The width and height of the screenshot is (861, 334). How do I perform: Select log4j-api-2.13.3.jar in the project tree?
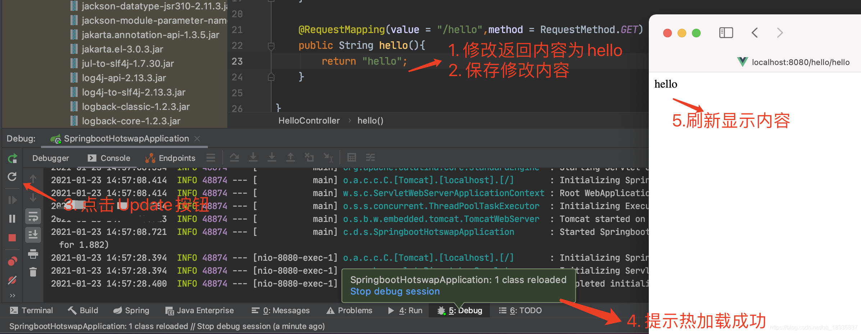tap(124, 78)
